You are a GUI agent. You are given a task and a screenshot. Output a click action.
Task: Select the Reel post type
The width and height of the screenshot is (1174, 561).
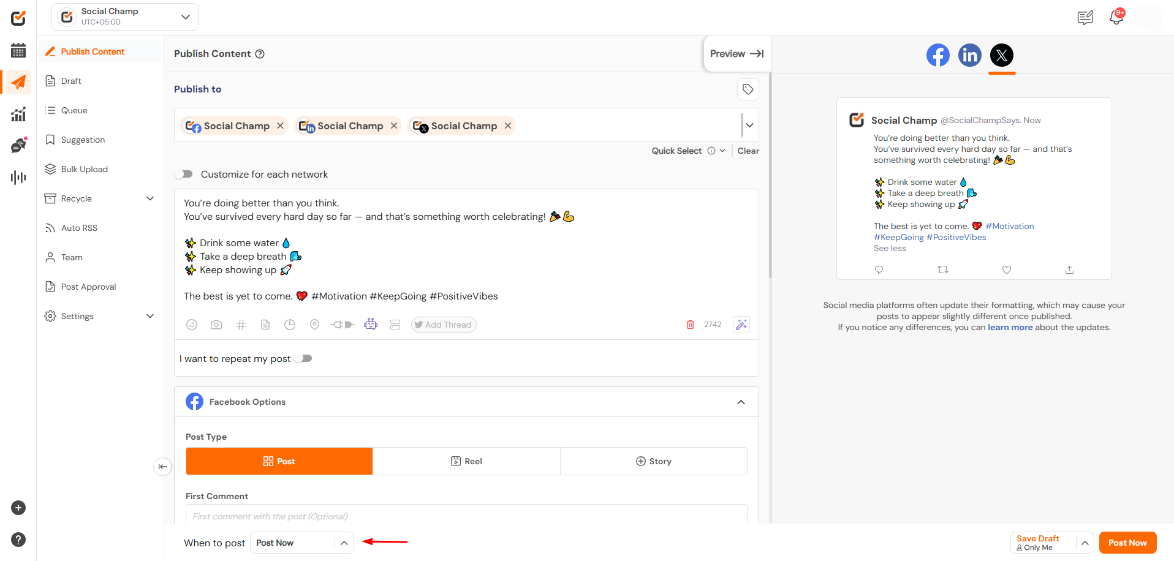coord(466,461)
